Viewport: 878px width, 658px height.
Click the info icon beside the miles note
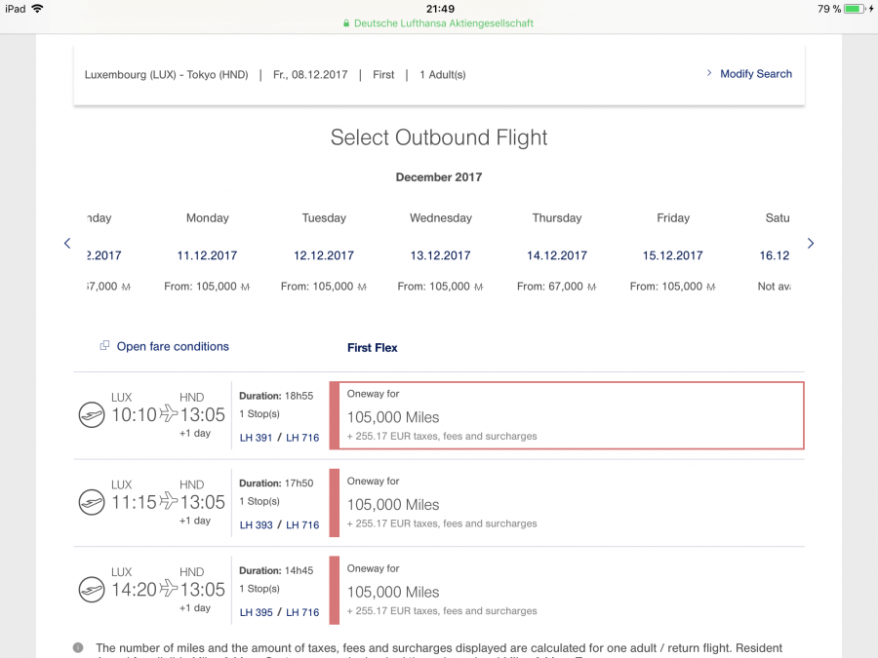pos(78,648)
